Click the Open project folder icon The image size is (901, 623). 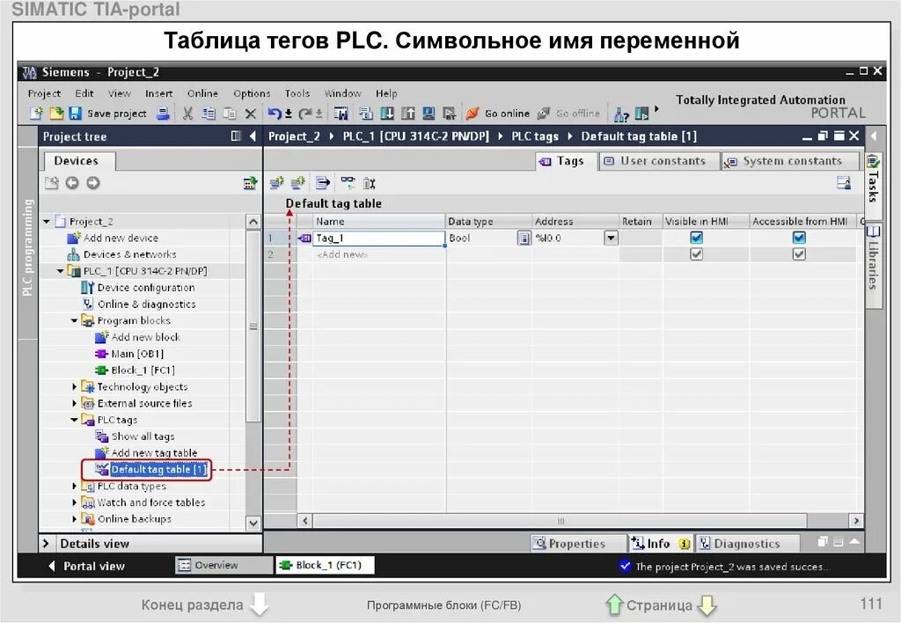[56, 114]
